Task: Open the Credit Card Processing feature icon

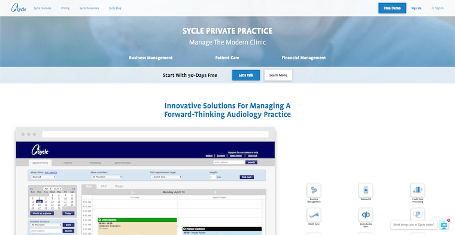Action: pyautogui.click(x=417, y=190)
